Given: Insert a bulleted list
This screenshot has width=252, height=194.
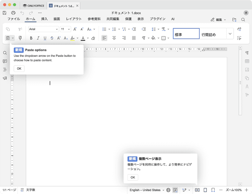Looking at the screenshot, I should click(x=104, y=29).
